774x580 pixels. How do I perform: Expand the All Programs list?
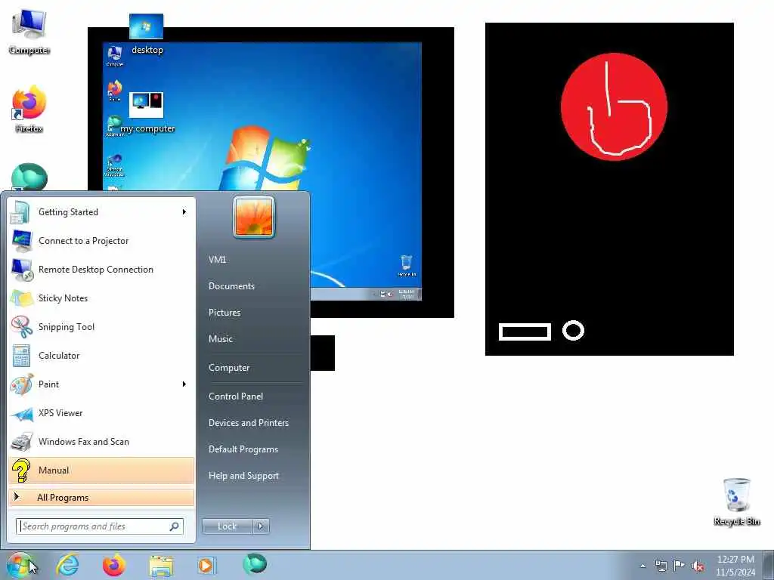click(x=101, y=497)
